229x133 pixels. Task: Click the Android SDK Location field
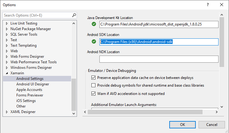159,42
